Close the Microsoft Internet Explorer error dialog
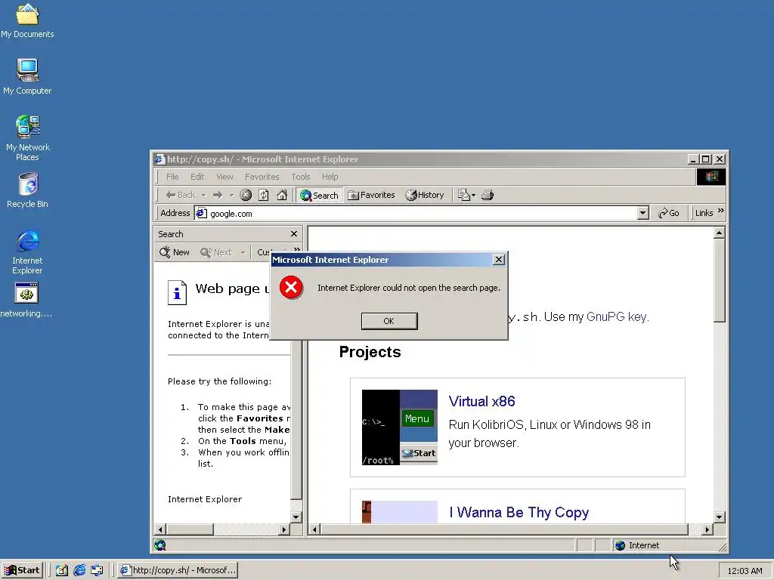Viewport: 774px width, 580px height. (x=499, y=260)
